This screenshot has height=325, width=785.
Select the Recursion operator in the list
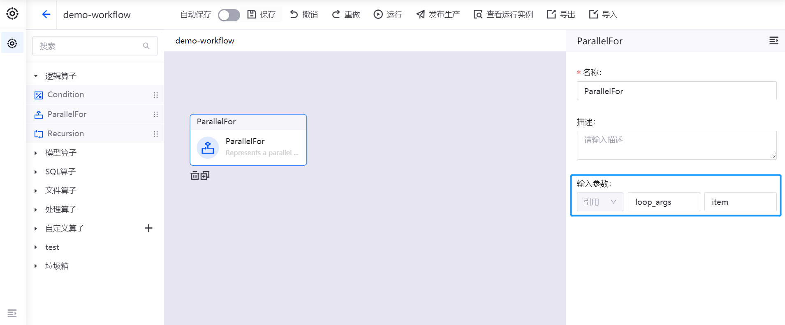(x=66, y=134)
